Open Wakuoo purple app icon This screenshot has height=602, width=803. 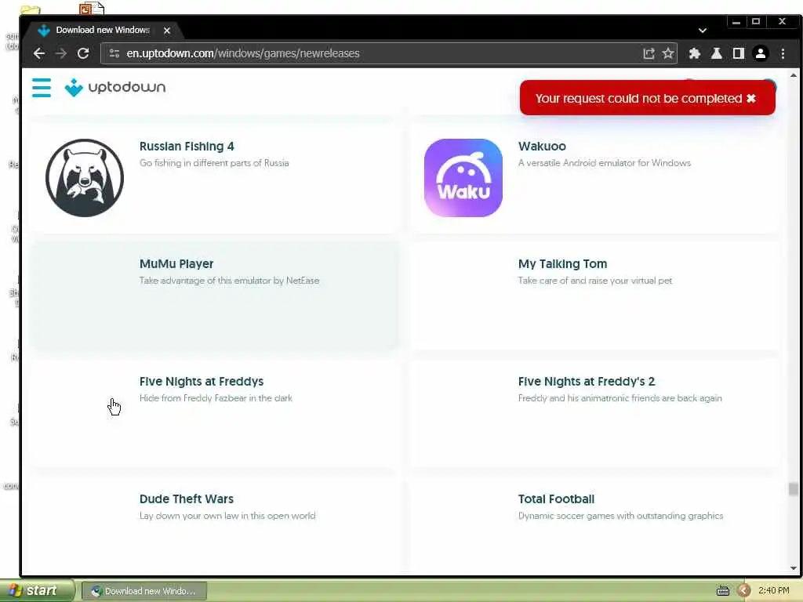(463, 178)
